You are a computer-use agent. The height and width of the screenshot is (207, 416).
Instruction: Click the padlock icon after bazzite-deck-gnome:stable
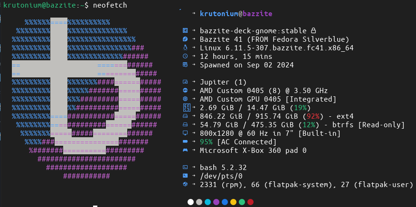[x=313, y=30]
